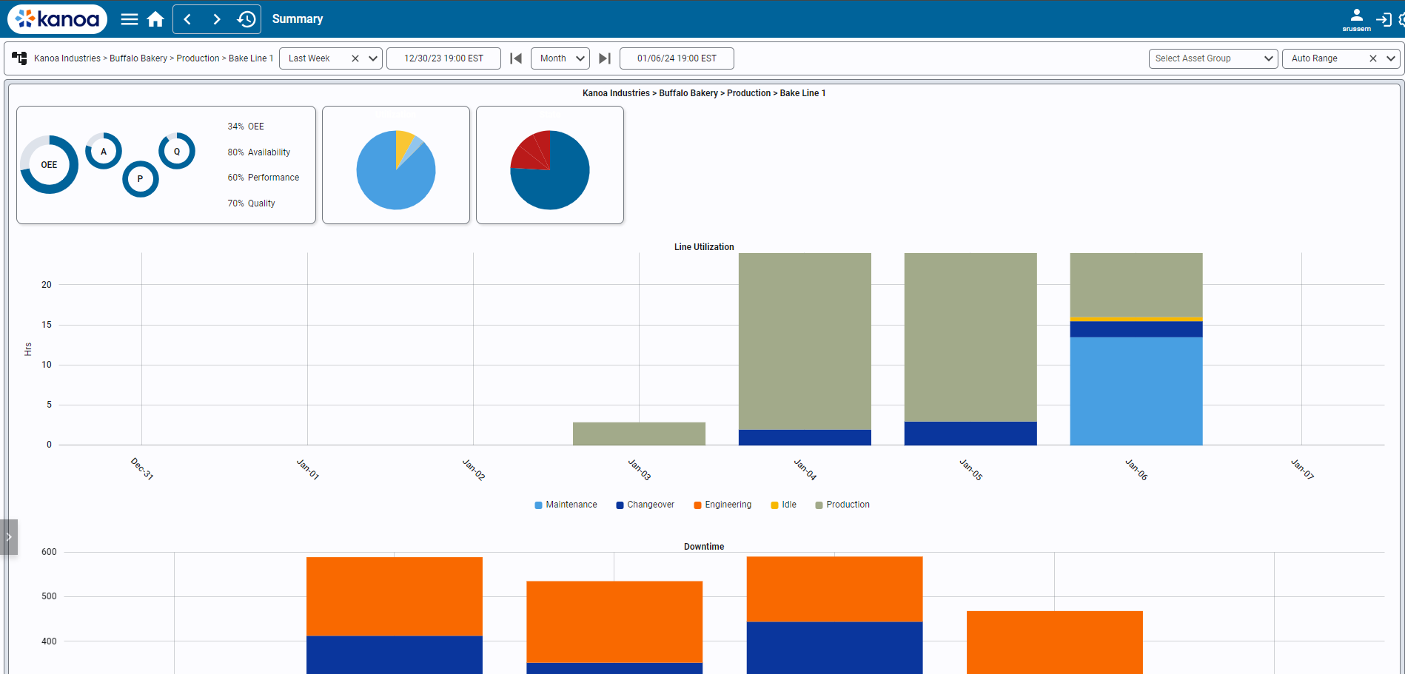Viewport: 1405px width, 674px height.
Task: Click the light blue utilization pie chart
Action: pyautogui.click(x=396, y=170)
